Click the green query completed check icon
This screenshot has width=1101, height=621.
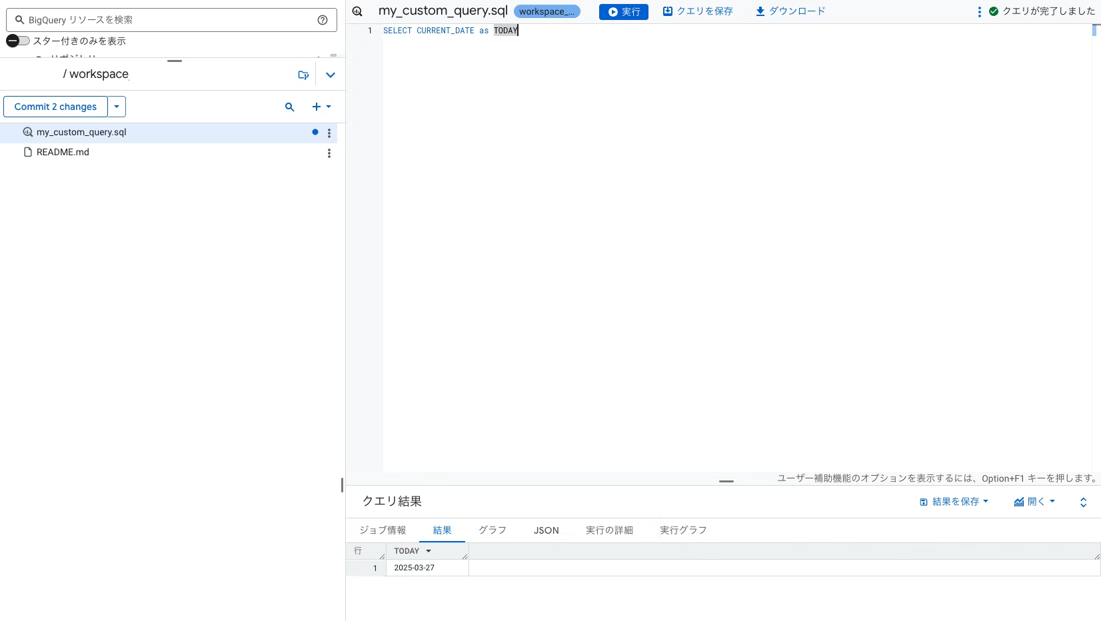[994, 11]
